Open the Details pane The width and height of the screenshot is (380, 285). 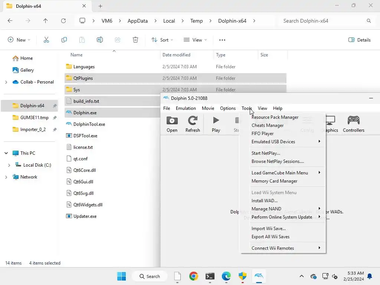click(359, 40)
